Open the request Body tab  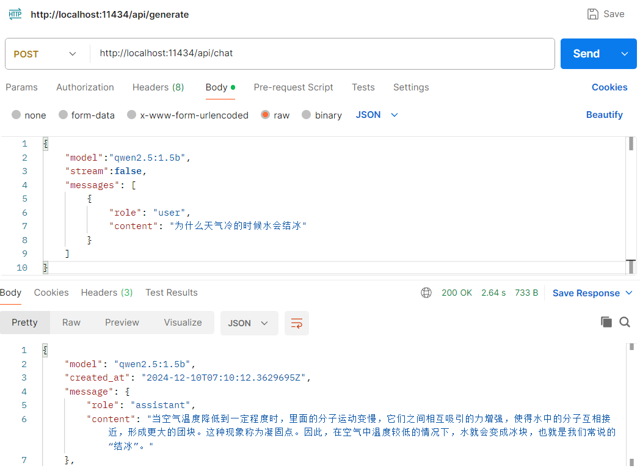[x=220, y=87]
